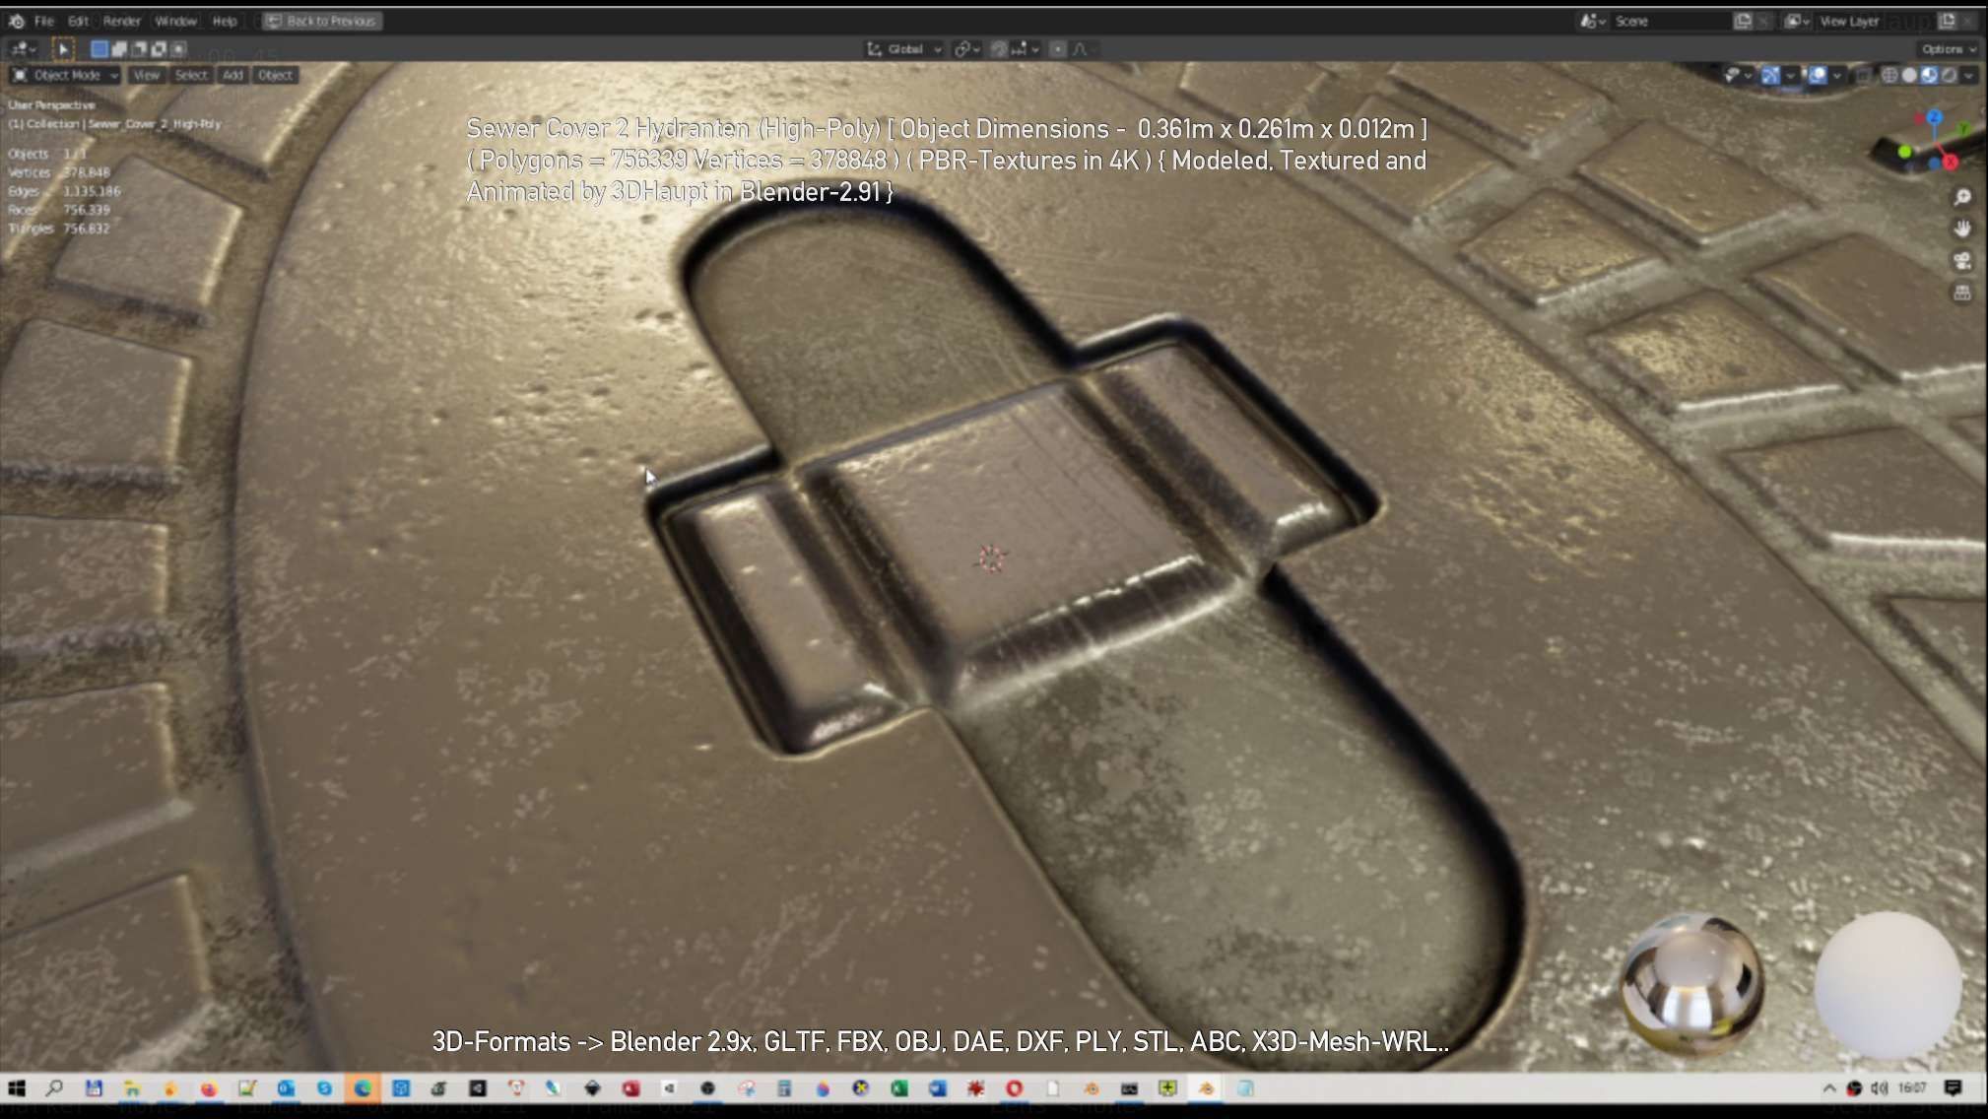Open the shading options dropdown

(x=1968, y=75)
